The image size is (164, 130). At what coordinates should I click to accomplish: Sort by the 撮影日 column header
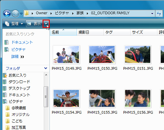click(x=90, y=32)
